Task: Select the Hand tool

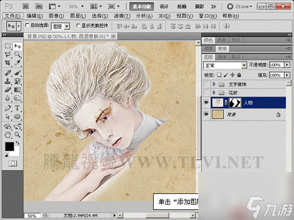Action: click(x=7, y=134)
